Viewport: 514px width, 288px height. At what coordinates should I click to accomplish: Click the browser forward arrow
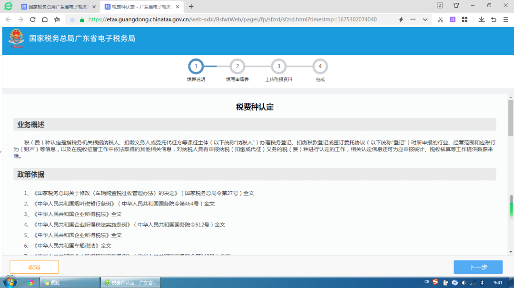click(x=20, y=19)
